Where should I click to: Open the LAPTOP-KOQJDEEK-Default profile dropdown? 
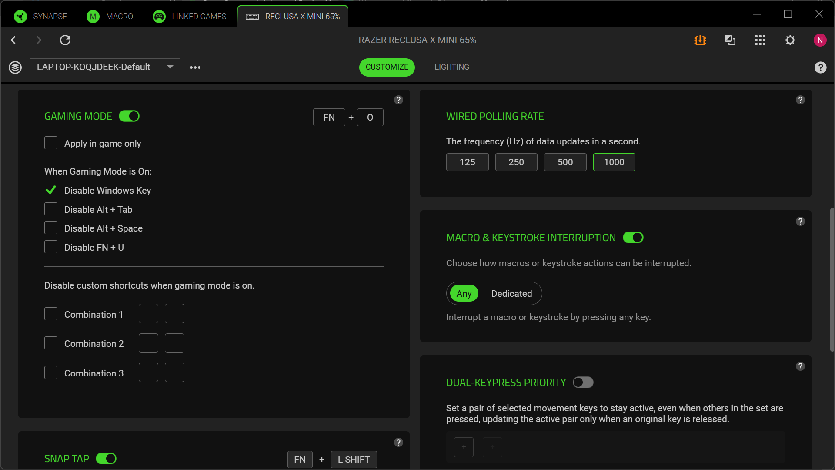pos(105,67)
